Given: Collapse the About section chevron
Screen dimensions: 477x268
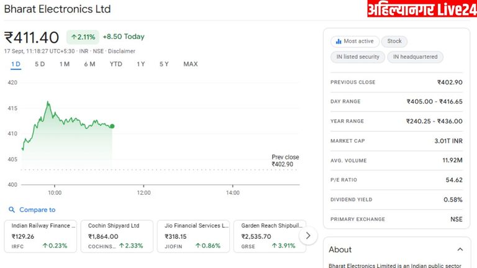Looking at the screenshot, I should [x=460, y=249].
